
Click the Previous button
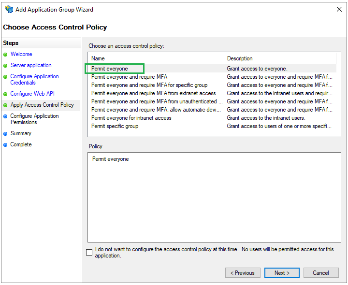click(x=243, y=273)
